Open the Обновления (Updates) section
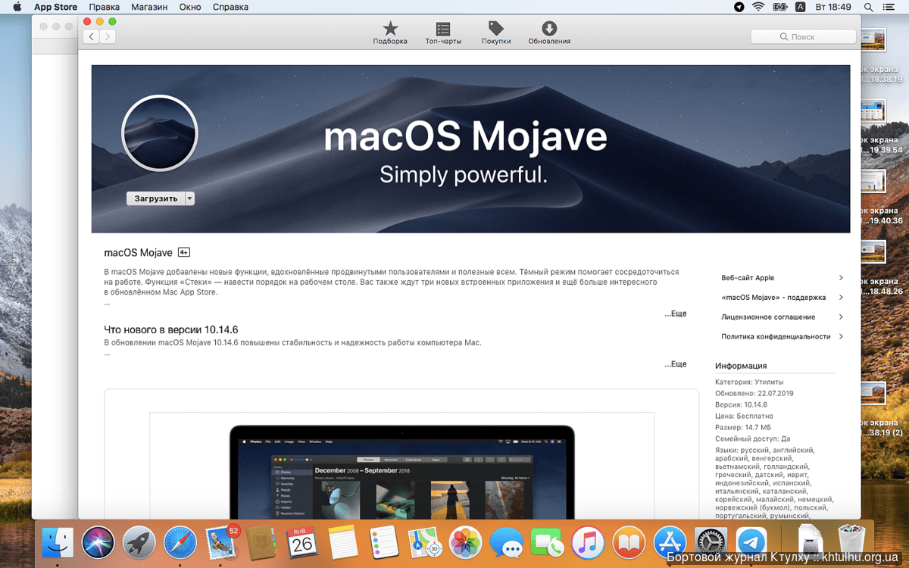 click(549, 33)
